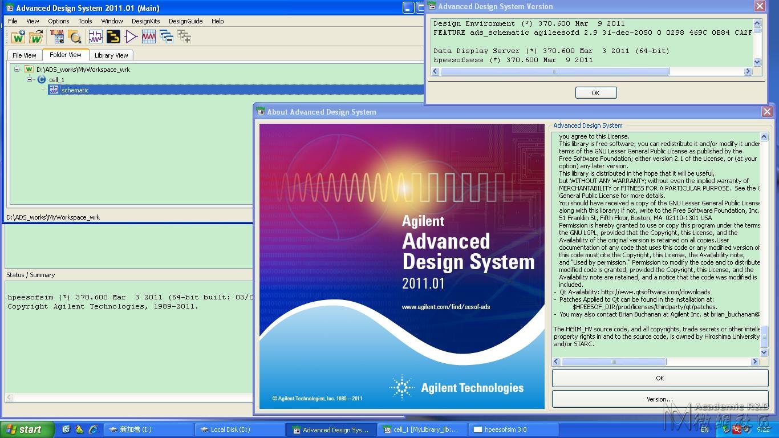Screen dimensions: 779x438
Task: Click Version dialog vertical scroll down arrow
Action: (757, 62)
